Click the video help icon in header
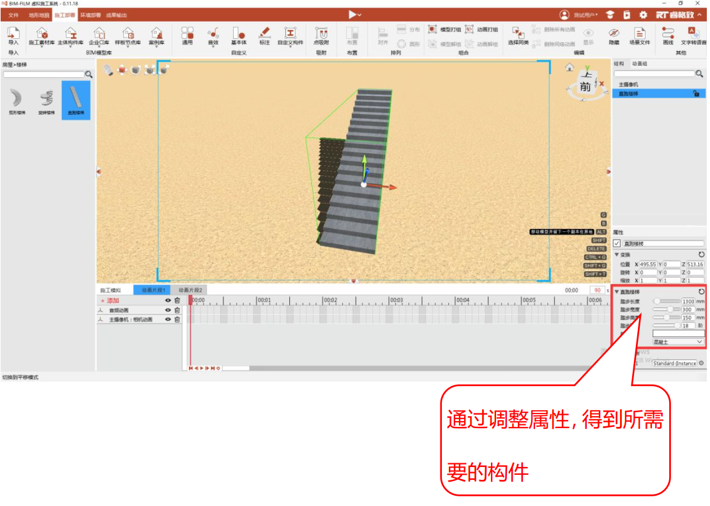Screen dimensions: 710x506 point(627,15)
